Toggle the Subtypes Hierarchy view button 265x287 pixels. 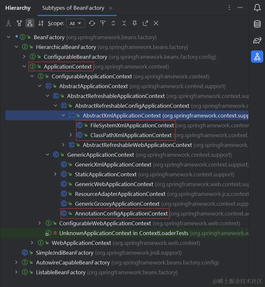click(x=29, y=23)
